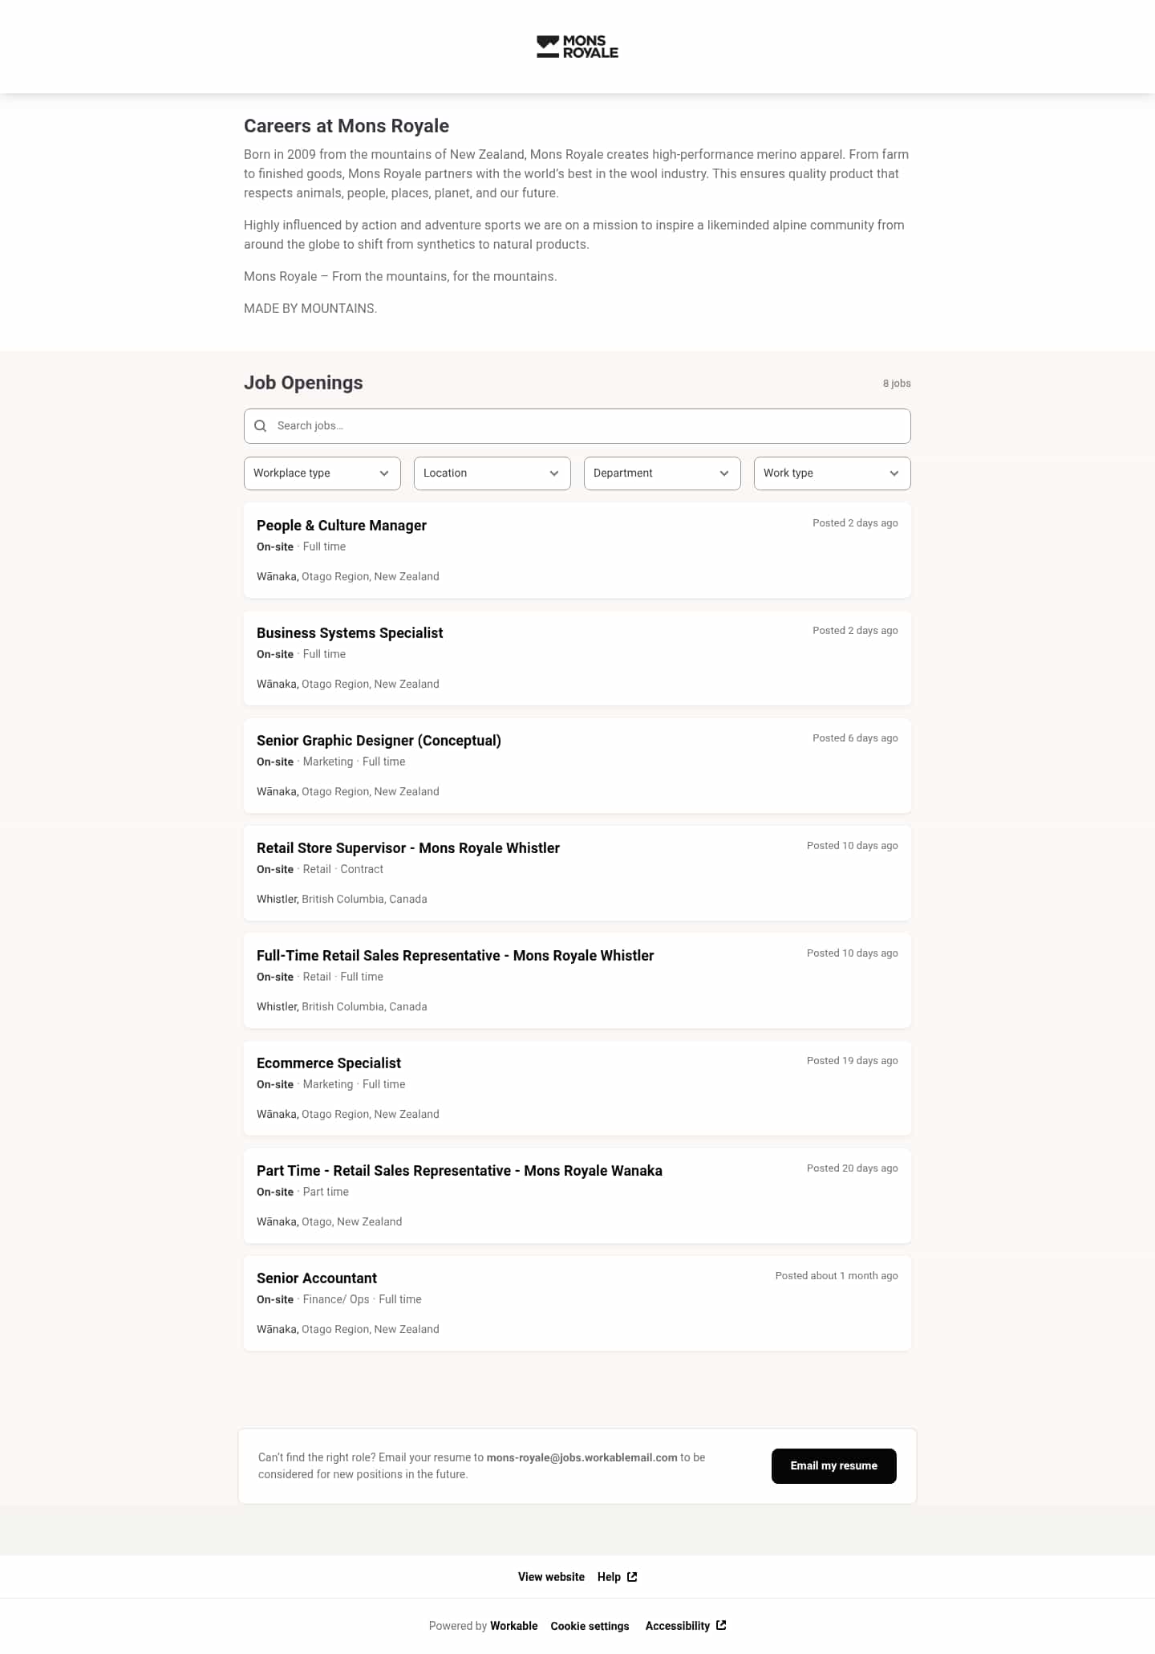This screenshot has width=1155, height=1654.
Task: View the Ecommerce Specialist job
Action: point(577,1088)
